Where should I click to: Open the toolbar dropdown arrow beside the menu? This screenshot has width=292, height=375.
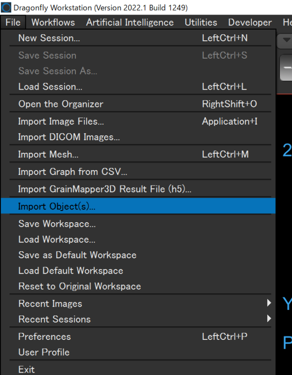(286, 40)
